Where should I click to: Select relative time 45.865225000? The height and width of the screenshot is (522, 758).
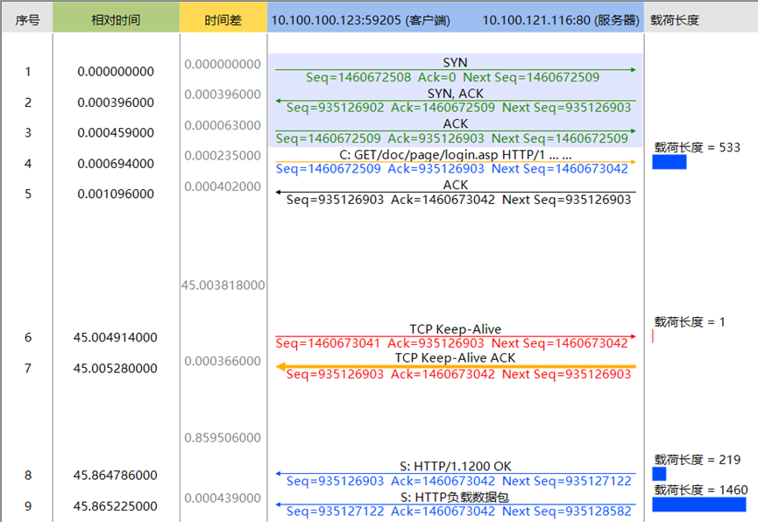[116, 506]
